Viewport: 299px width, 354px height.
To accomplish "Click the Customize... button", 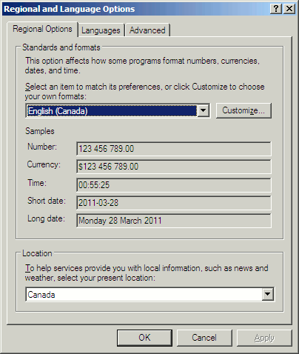I will pos(243,110).
